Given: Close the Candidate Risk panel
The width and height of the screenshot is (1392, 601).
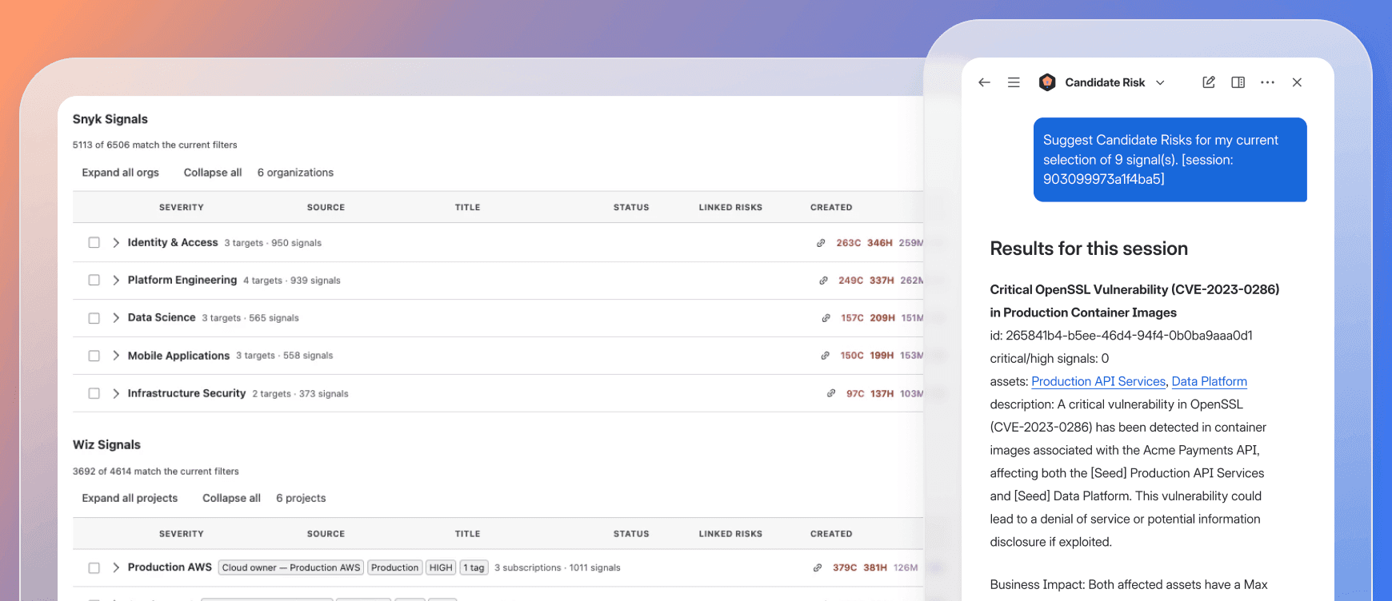Looking at the screenshot, I should tap(1297, 82).
